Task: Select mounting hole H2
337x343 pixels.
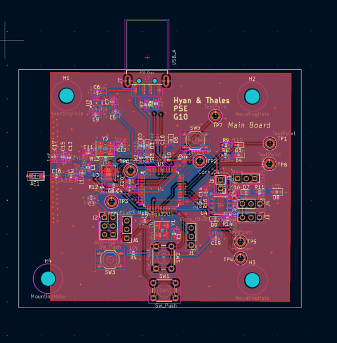Action: tap(252, 96)
